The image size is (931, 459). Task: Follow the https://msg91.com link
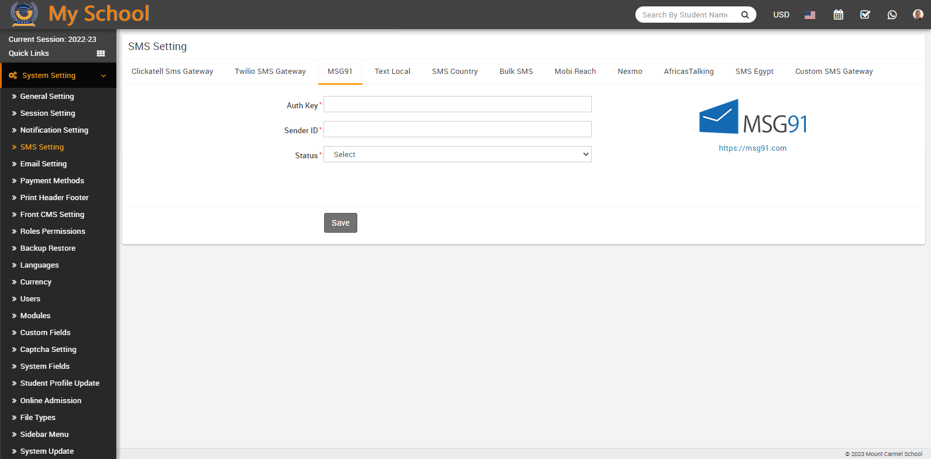coord(752,148)
